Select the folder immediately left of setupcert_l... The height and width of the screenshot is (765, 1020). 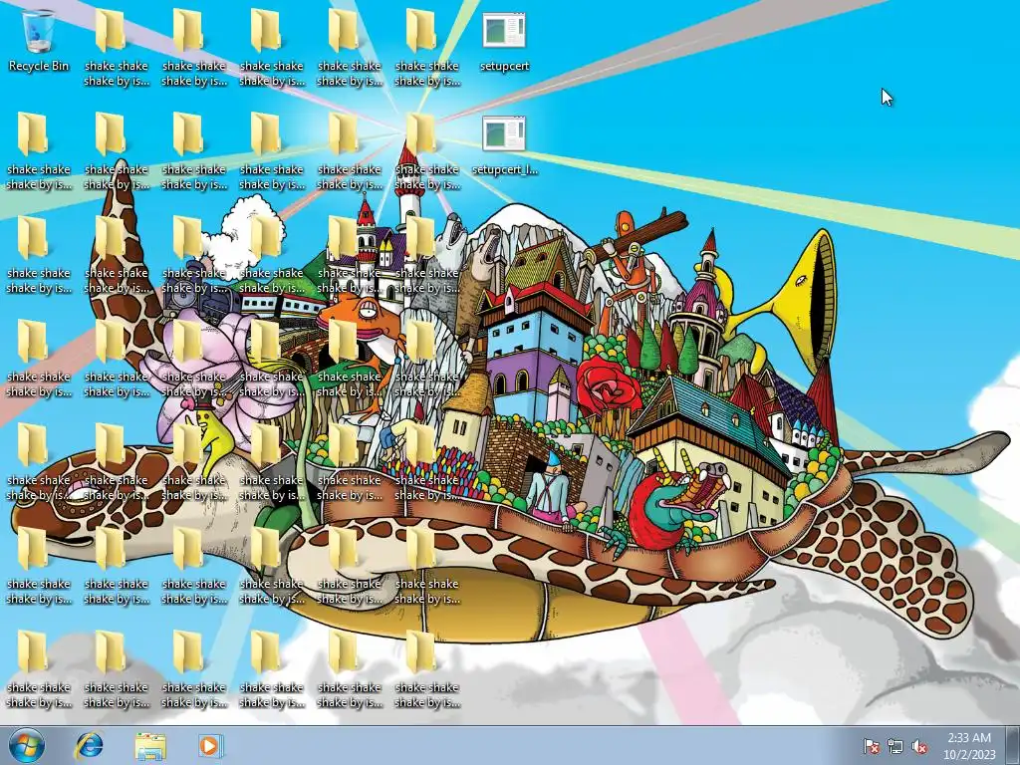pos(426,151)
